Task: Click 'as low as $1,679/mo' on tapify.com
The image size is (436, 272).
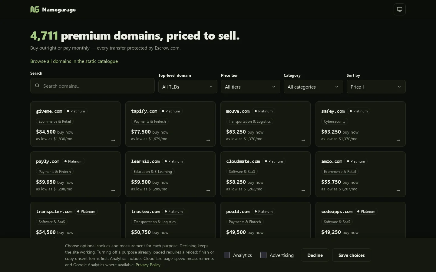Action: [149, 139]
